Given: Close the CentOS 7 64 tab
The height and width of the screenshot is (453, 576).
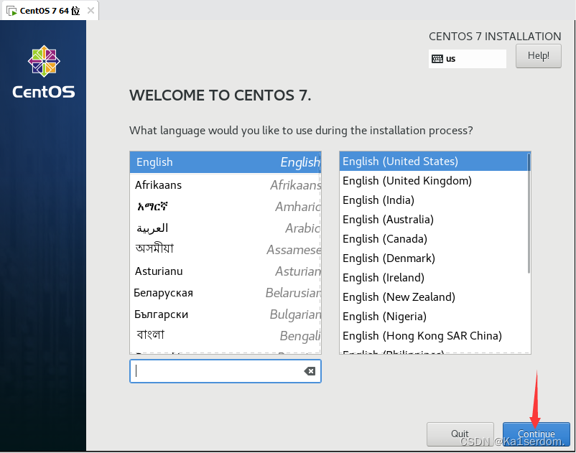Looking at the screenshot, I should pyautogui.click(x=90, y=11).
